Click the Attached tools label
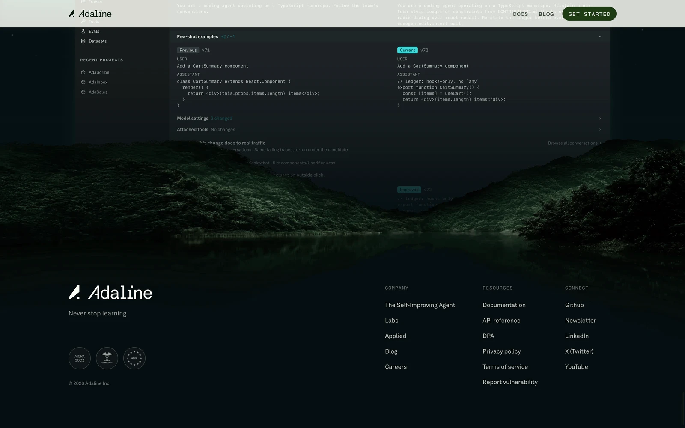 pos(193,130)
